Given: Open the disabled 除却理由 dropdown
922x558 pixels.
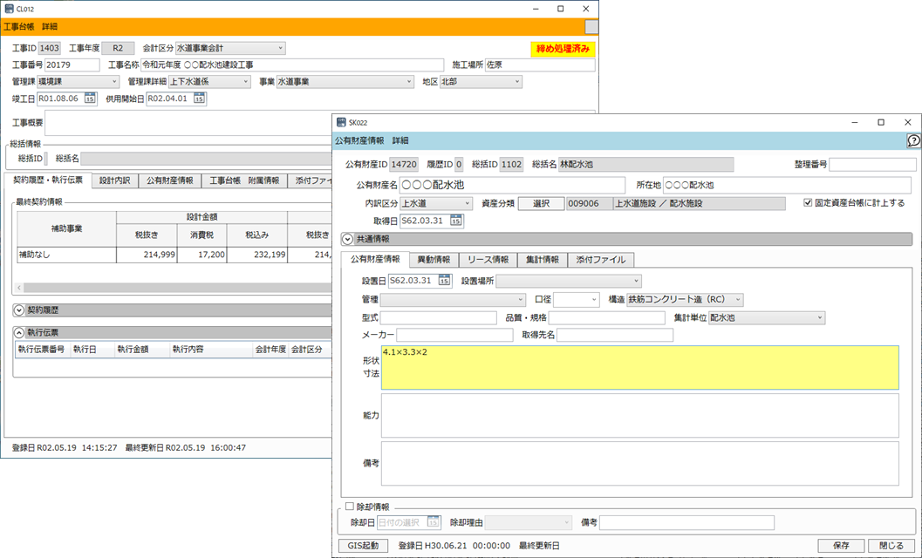Looking at the screenshot, I should click(x=528, y=522).
